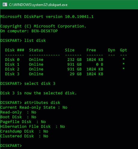Click the 'select disk 3' command line
138x149 pixels.
(x=28, y=84)
